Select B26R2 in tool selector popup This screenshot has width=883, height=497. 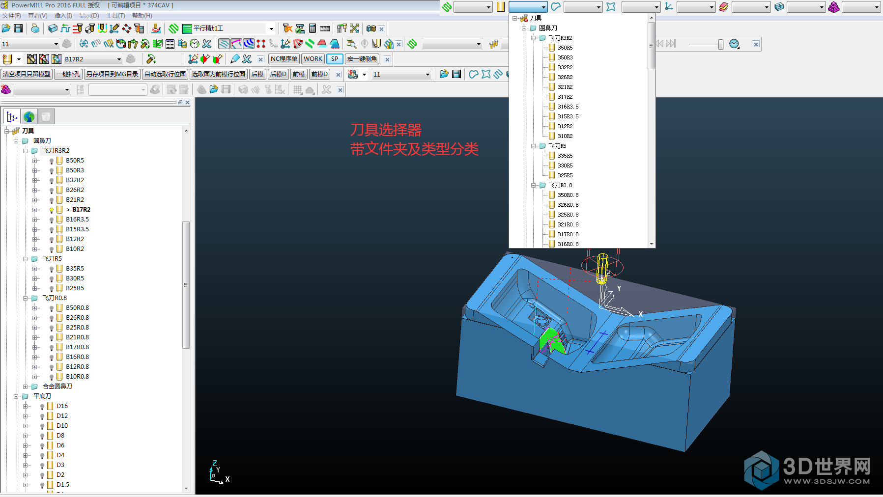(x=565, y=77)
